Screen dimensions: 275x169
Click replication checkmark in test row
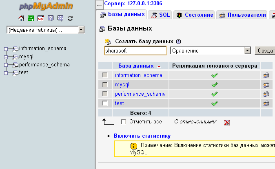coord(214,103)
